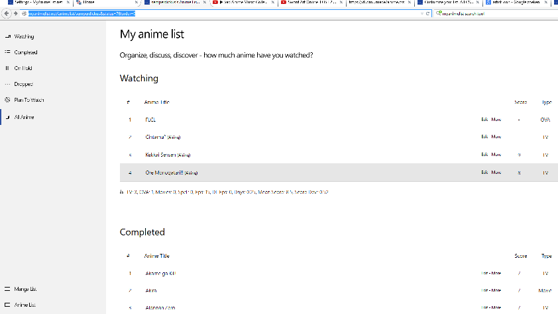Click More on the FLCL row
This screenshot has width=558, height=314.
(x=496, y=120)
